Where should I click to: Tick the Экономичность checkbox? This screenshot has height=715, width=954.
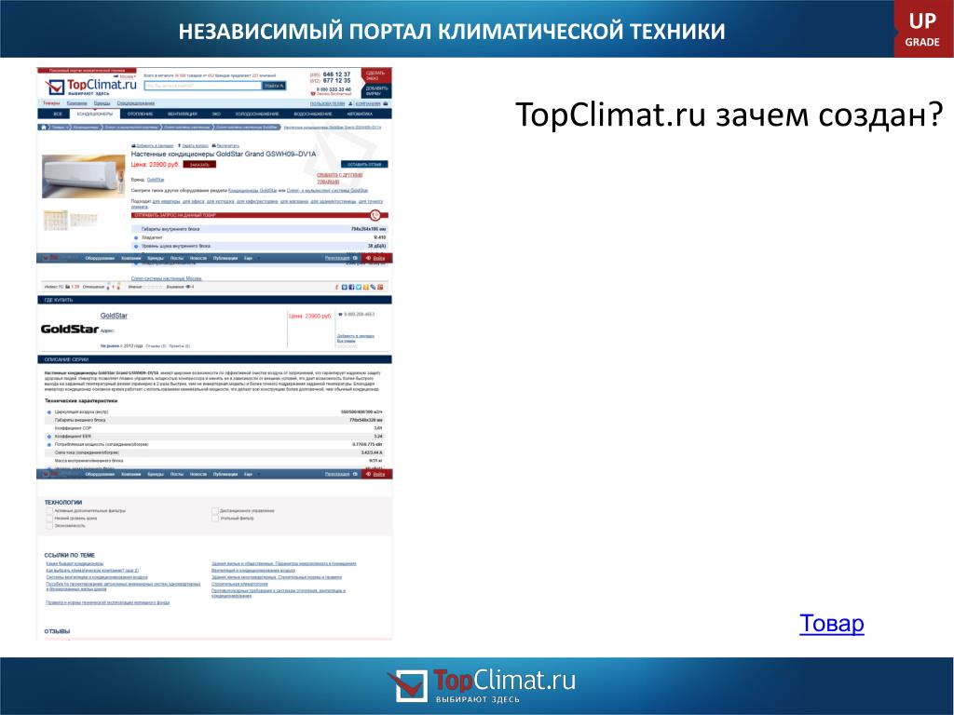tap(49, 525)
